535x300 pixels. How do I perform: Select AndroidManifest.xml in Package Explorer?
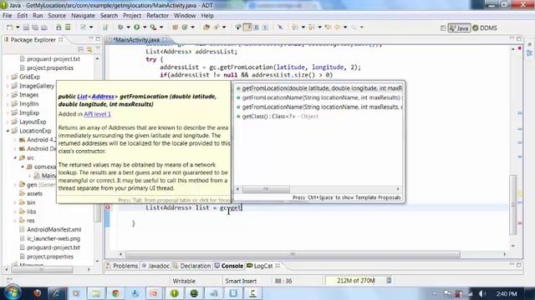[53, 230]
